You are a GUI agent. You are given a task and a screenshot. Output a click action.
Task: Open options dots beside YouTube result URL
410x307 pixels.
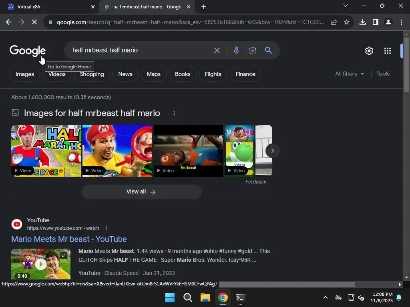[x=106, y=228]
